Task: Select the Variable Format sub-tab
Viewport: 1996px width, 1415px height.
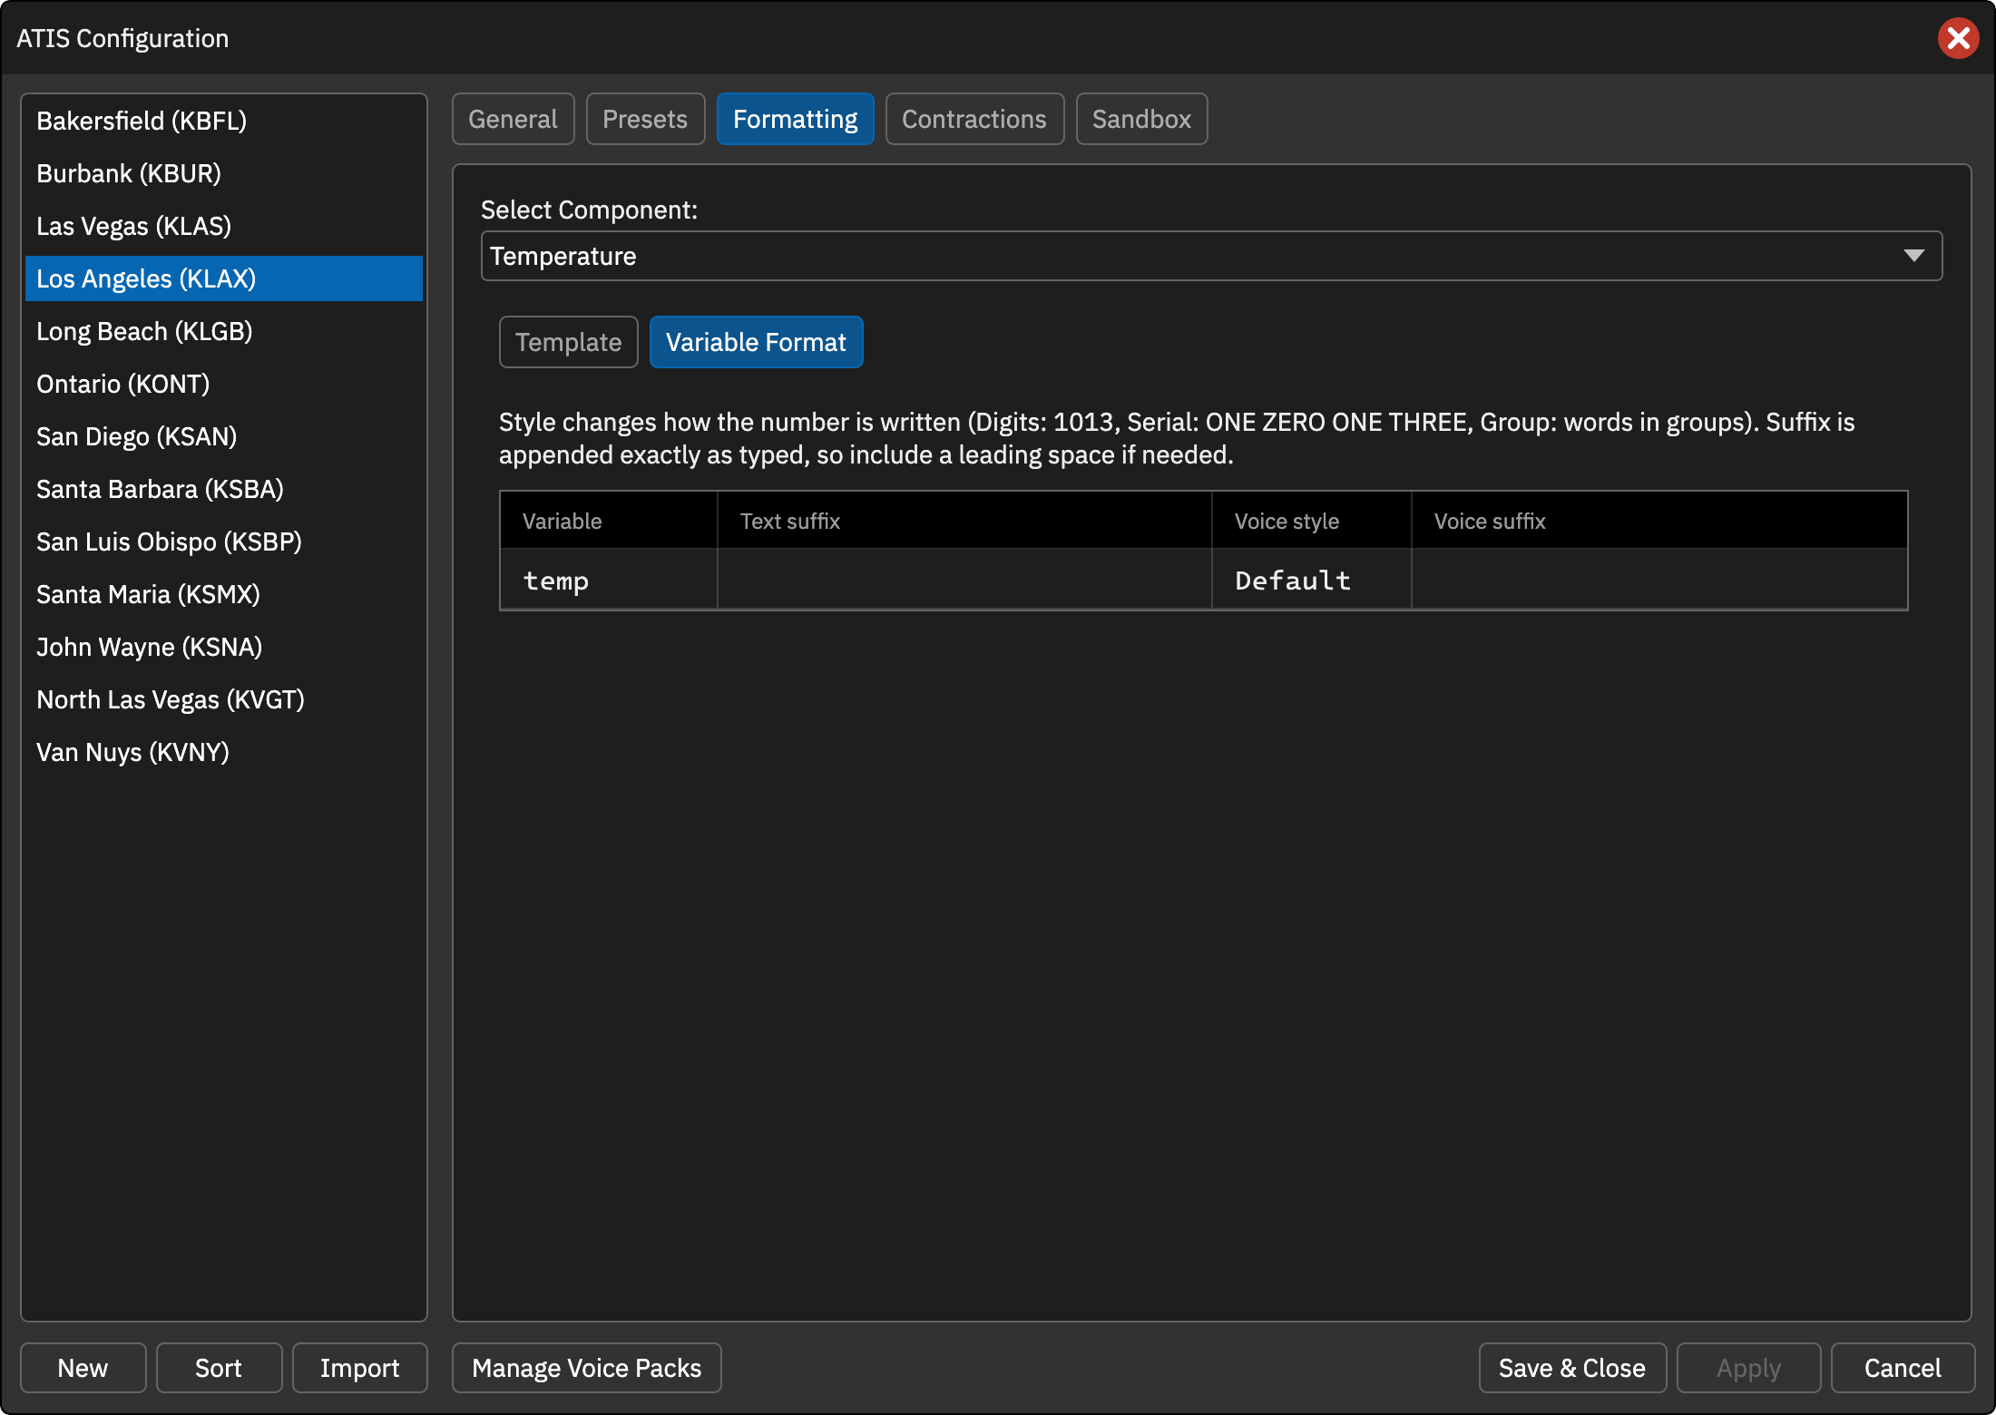Action: [x=756, y=342]
